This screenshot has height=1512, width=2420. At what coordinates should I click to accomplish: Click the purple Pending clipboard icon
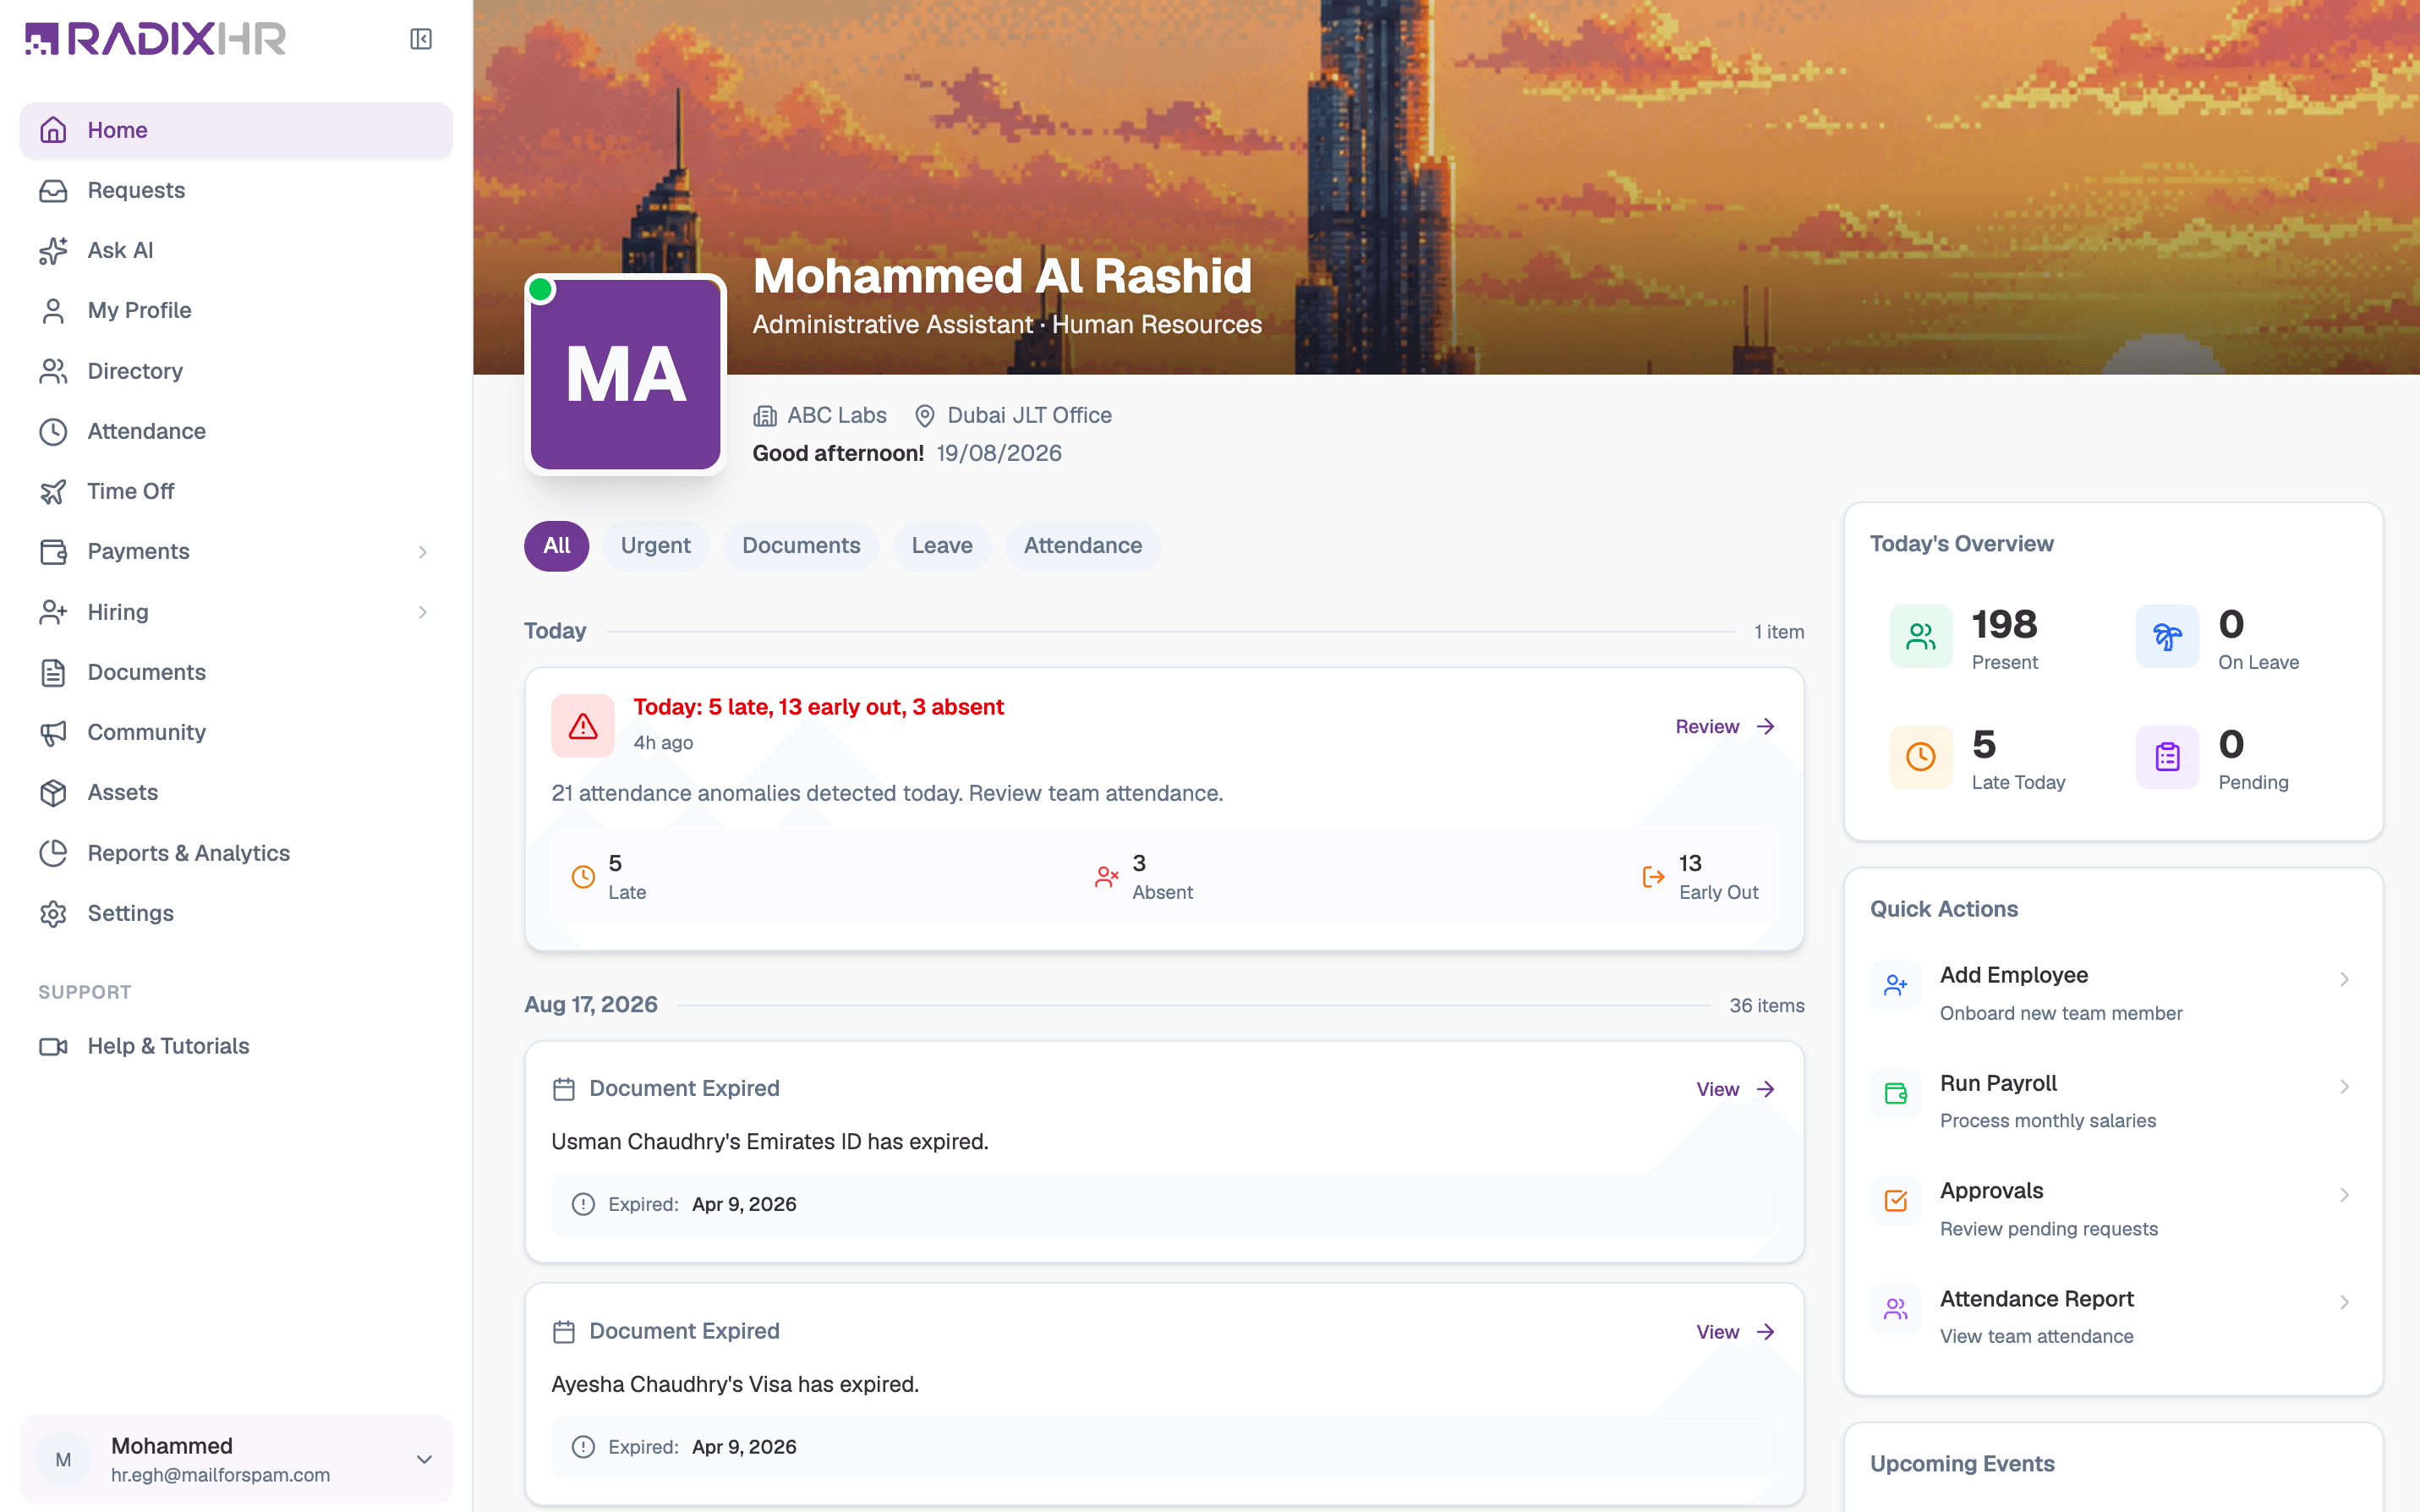2166,756
